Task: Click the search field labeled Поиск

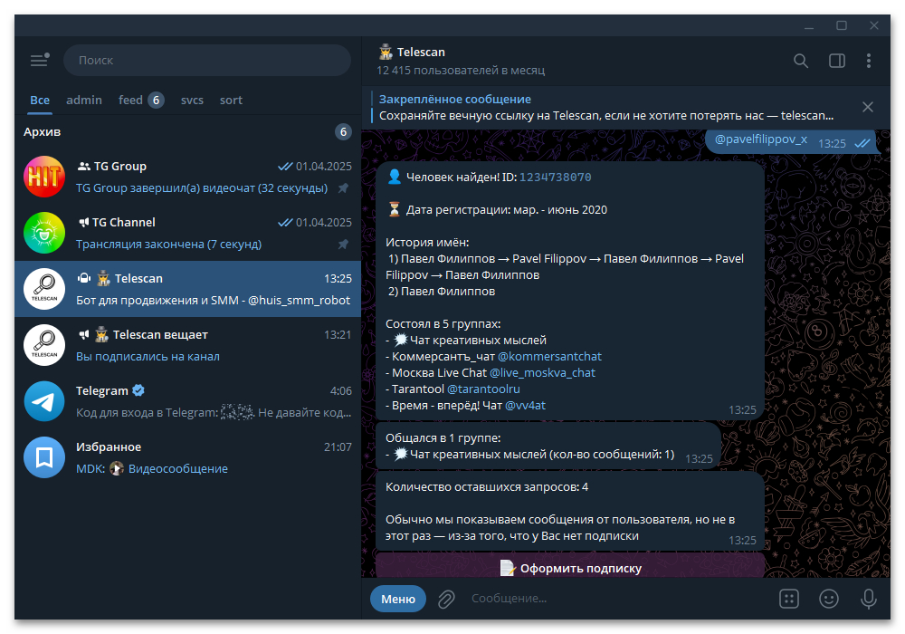Action: [x=207, y=60]
